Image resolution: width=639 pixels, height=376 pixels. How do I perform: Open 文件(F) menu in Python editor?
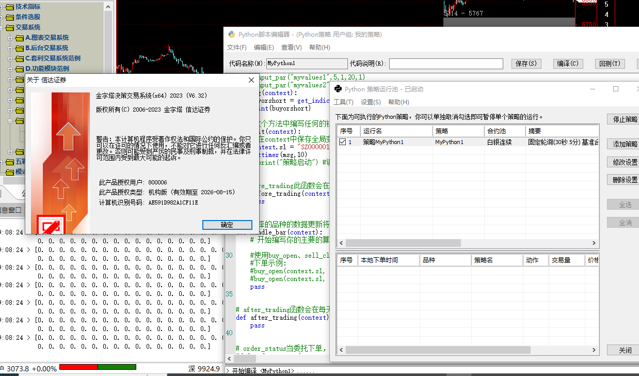(x=237, y=48)
